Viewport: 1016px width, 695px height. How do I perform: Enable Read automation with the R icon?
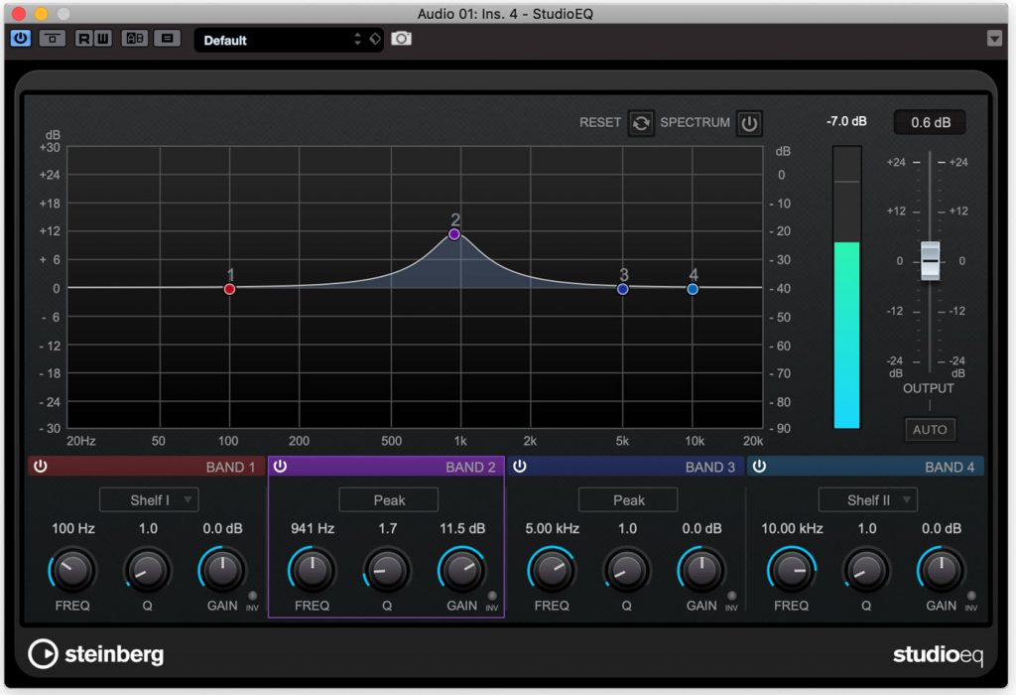tap(85, 39)
